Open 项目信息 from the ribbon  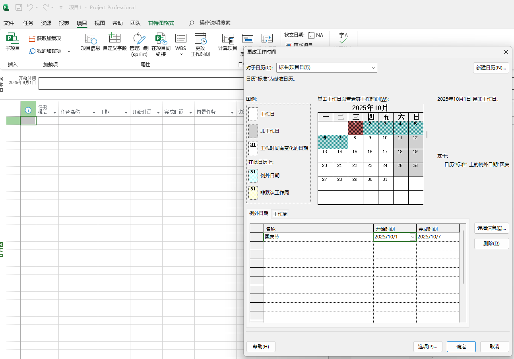91,42
